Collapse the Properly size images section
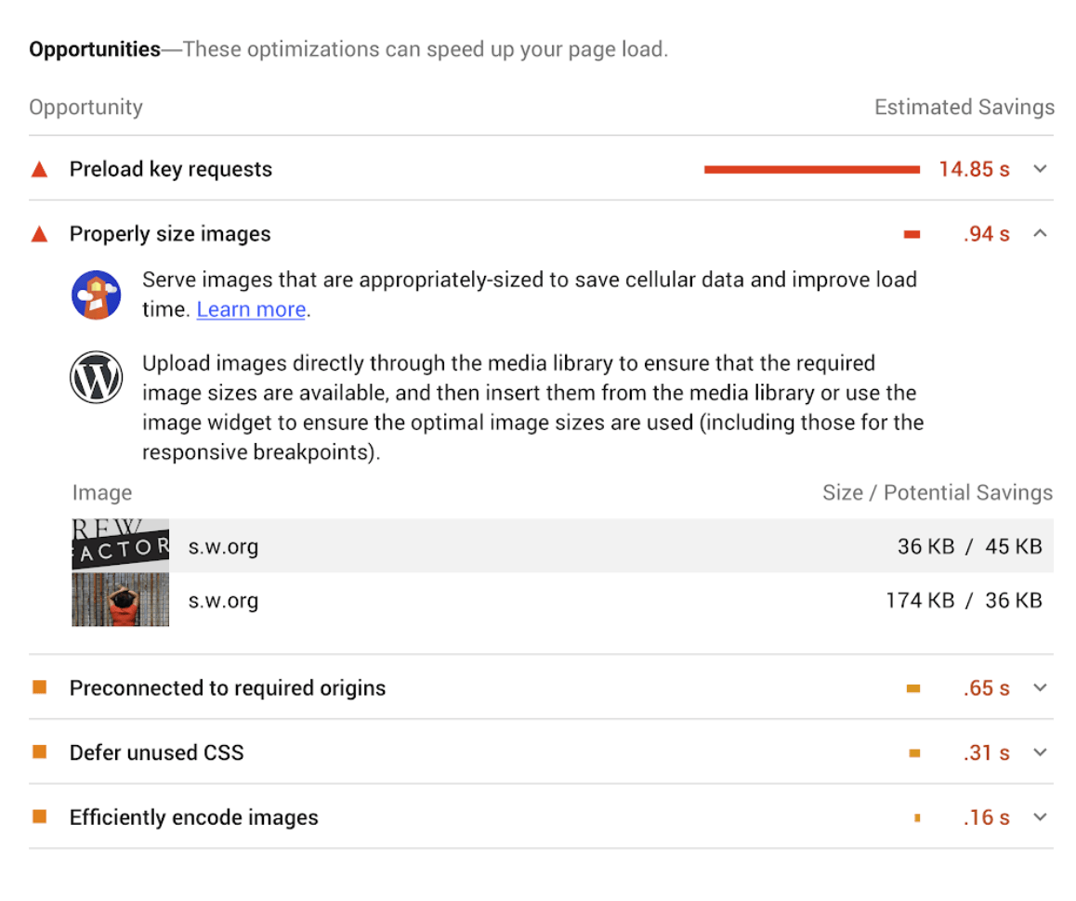Viewport: 1076px width, 901px height. pyautogui.click(x=1041, y=234)
